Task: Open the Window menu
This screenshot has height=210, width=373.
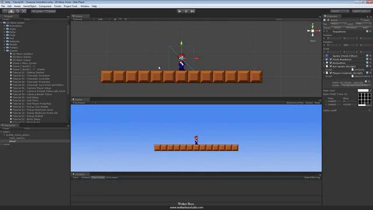Action: point(85,6)
